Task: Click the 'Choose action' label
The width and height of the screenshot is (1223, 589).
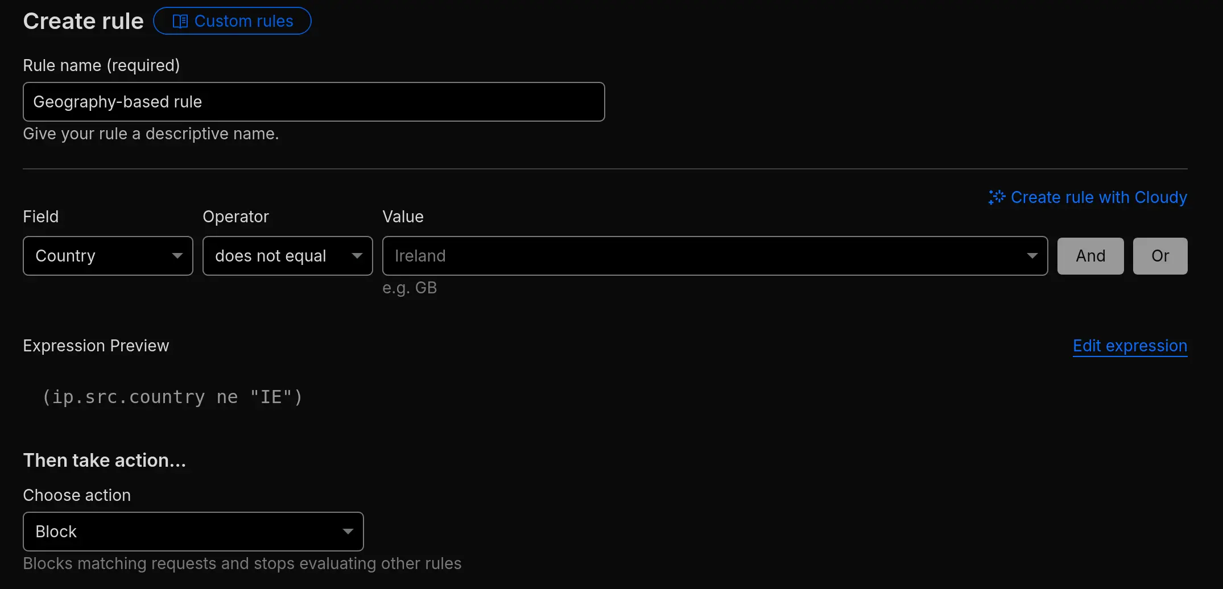Action: tap(77, 495)
